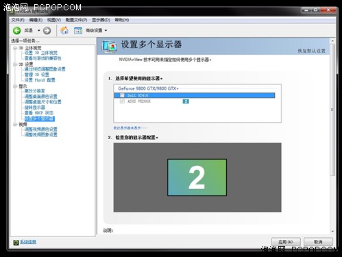Toggle the ASUS display checkbox
The height and width of the screenshot is (257, 342).
coord(122,101)
